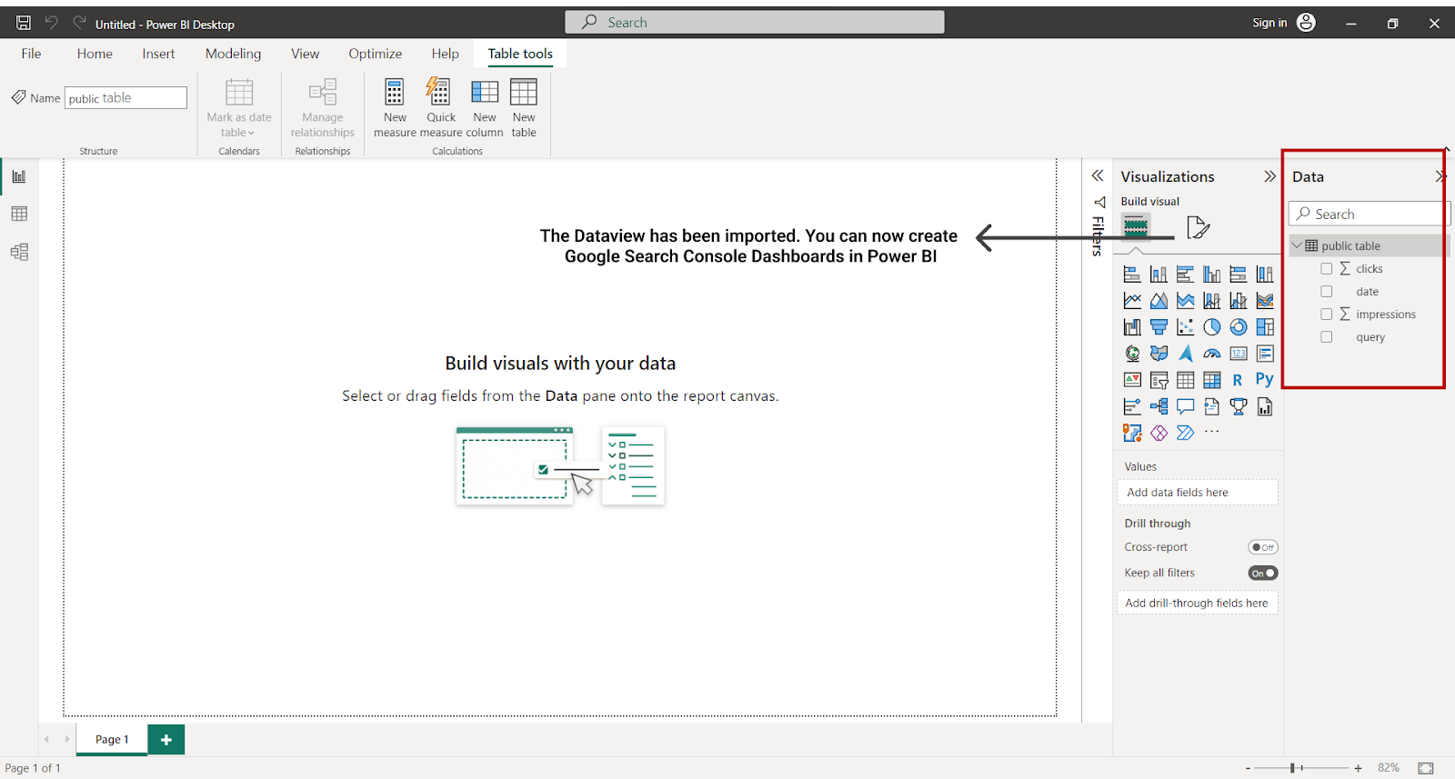The height and width of the screenshot is (779, 1455).
Task: Toggle Cross-report switch on
Action: (x=1263, y=547)
